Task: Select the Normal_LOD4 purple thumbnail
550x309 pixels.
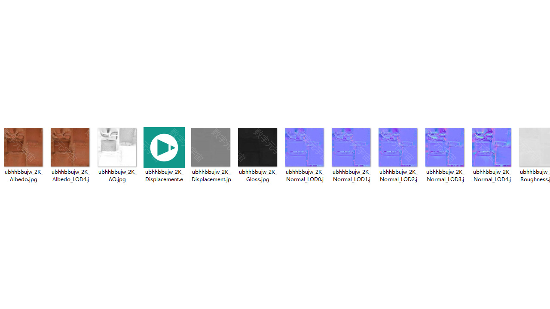Action: [x=492, y=147]
